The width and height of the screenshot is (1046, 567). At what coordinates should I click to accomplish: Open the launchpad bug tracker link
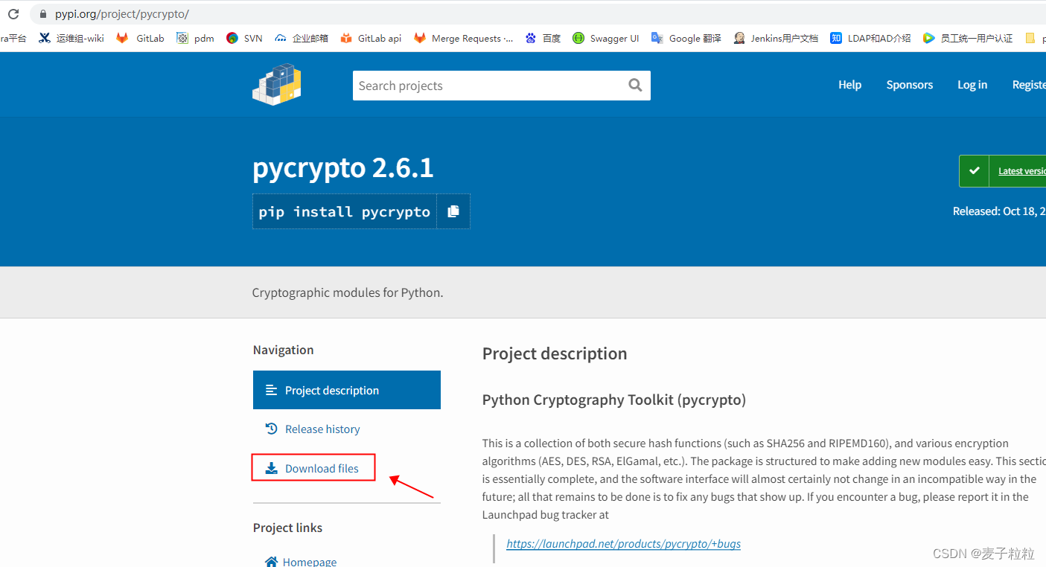coord(623,544)
